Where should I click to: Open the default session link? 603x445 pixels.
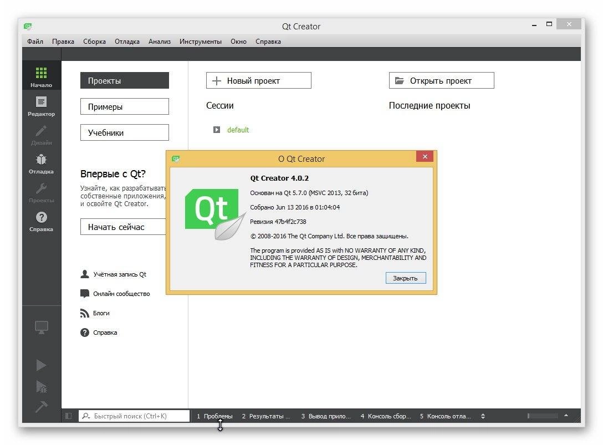[238, 130]
